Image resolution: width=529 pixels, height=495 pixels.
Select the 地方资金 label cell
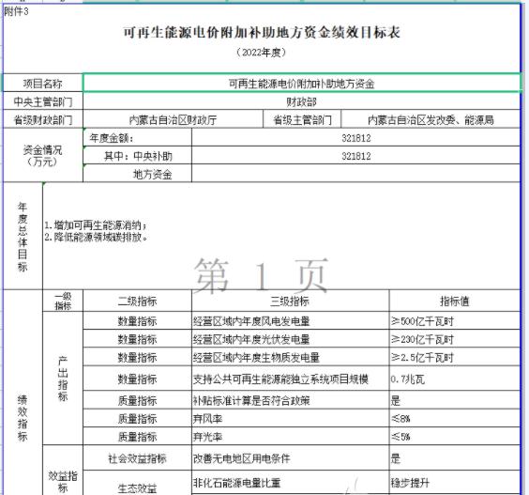pos(137,174)
